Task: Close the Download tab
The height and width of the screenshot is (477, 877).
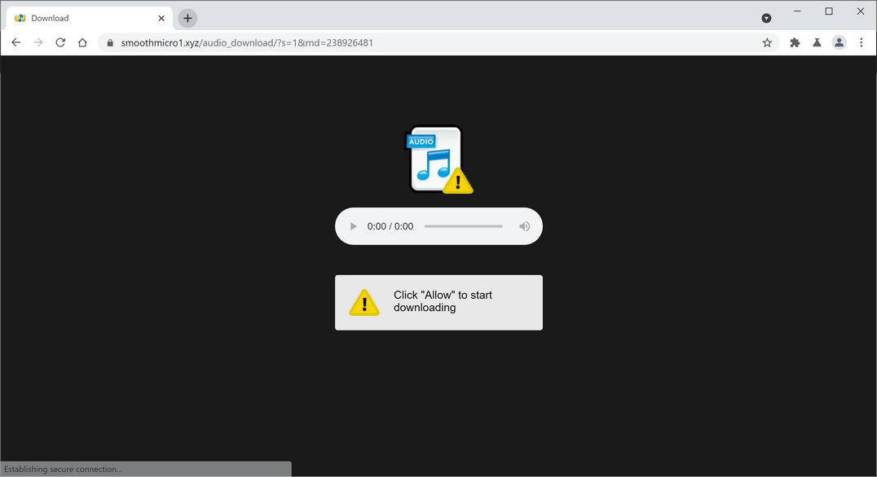Action: 161,17
